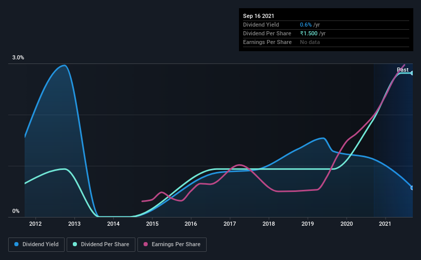
Task: Toggle the Earnings Per Share legend button
Action: click(x=172, y=245)
